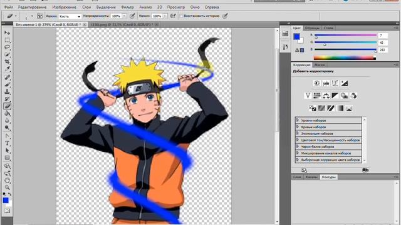Add a Channel Mixer adjustment
This screenshot has width=401, height=225.
tap(353, 96)
